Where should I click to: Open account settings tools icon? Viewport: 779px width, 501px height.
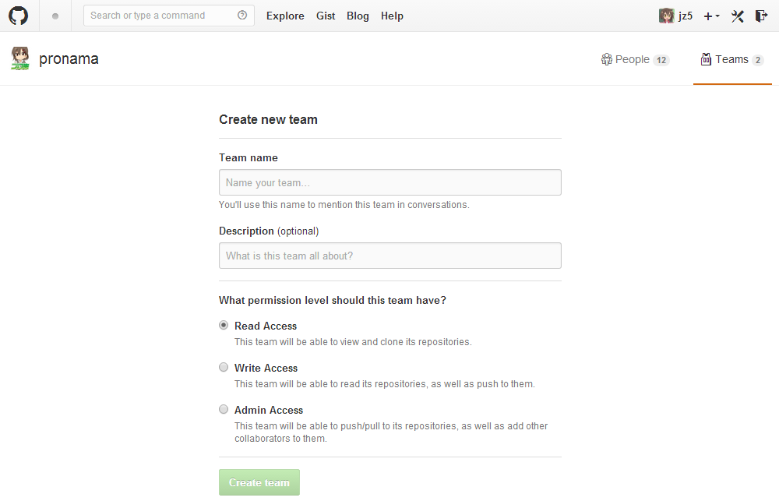pos(738,16)
